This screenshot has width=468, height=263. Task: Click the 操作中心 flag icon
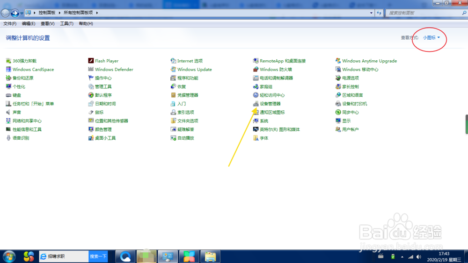(x=91, y=78)
